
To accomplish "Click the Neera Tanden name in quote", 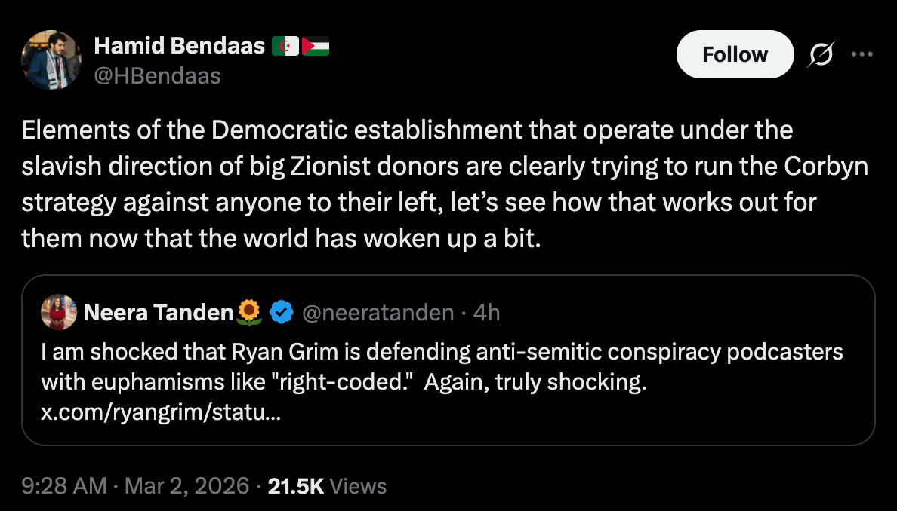I will pyautogui.click(x=159, y=312).
